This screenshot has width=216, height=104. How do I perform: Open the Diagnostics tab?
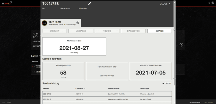[133, 31]
